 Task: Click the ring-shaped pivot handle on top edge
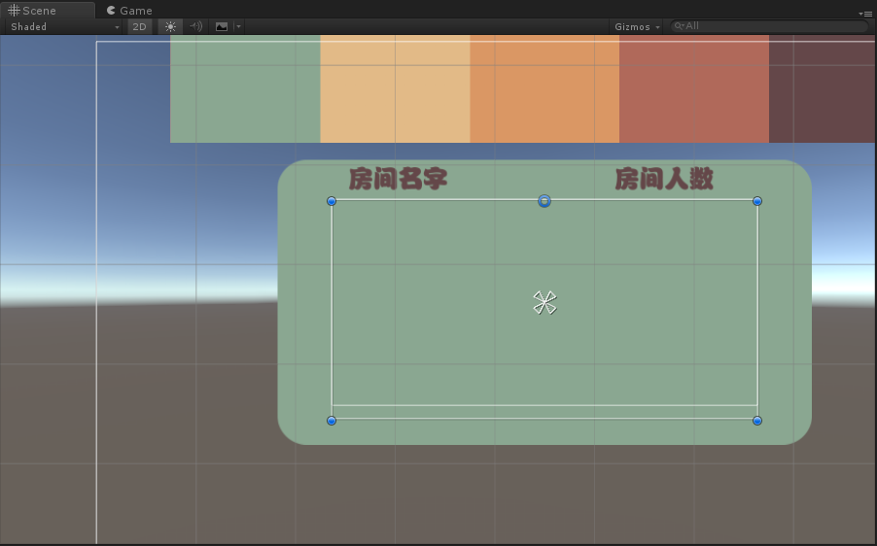click(x=544, y=201)
